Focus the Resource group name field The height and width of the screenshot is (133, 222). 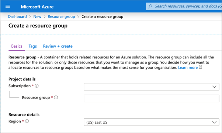point(151,98)
